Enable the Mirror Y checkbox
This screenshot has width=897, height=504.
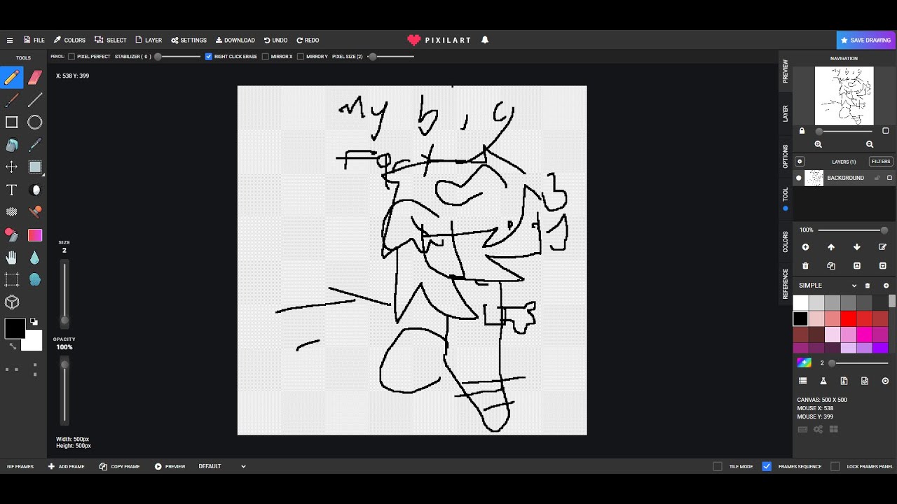pyautogui.click(x=301, y=57)
